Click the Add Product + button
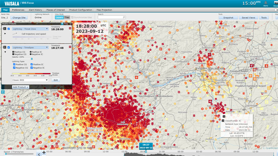The image size is (278, 156). [x=21, y=87]
